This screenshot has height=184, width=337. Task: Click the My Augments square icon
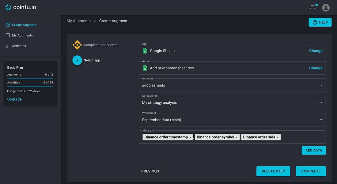(8, 35)
